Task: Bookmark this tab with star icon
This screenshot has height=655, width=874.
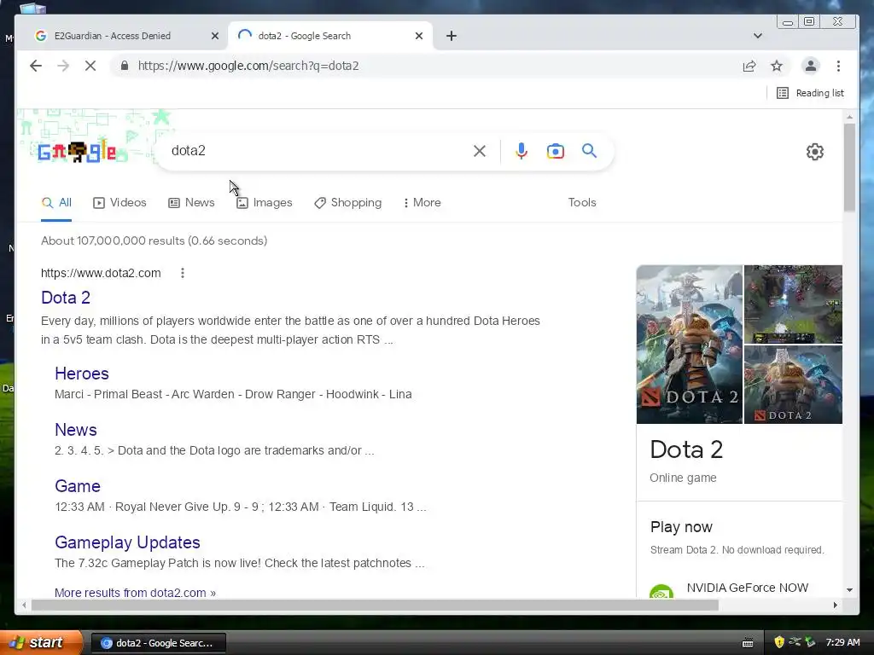Action: [777, 66]
